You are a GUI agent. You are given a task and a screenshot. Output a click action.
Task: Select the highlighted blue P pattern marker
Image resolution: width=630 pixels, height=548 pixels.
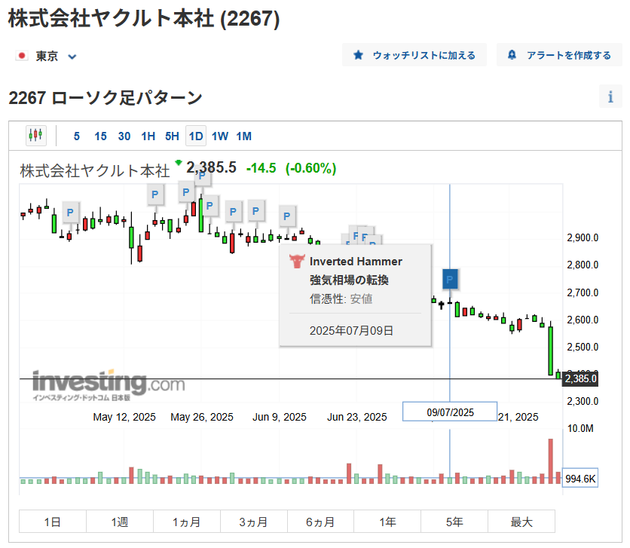pos(450,279)
